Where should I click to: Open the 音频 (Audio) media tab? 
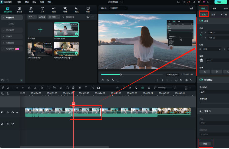coord(31,9)
